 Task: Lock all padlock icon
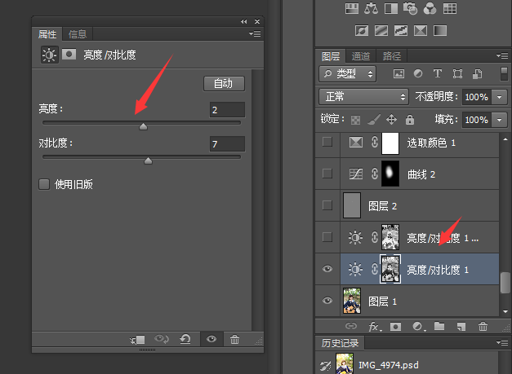pos(410,120)
